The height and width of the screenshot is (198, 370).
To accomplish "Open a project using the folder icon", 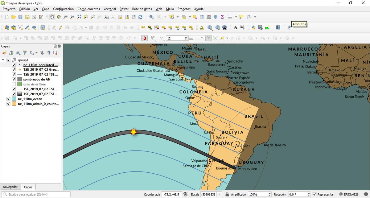I will pyautogui.click(x=13, y=17).
